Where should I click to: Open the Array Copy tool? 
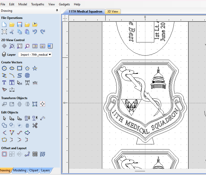(x=12, y=154)
